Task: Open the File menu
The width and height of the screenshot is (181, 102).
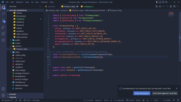Action: (7, 2)
